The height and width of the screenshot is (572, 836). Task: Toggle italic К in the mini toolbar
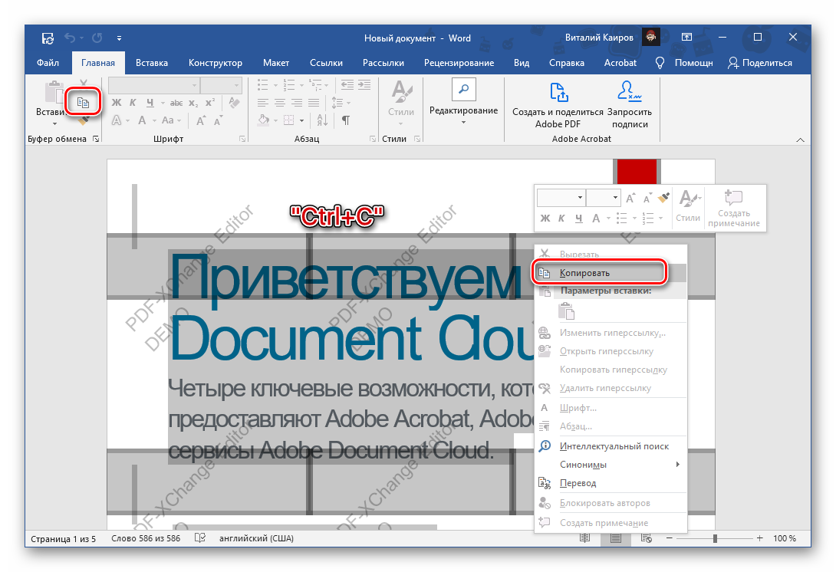point(561,218)
